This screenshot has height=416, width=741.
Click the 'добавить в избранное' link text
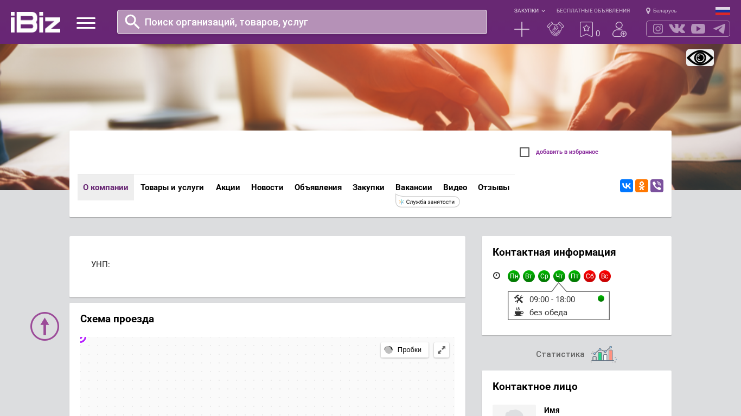[x=567, y=152]
